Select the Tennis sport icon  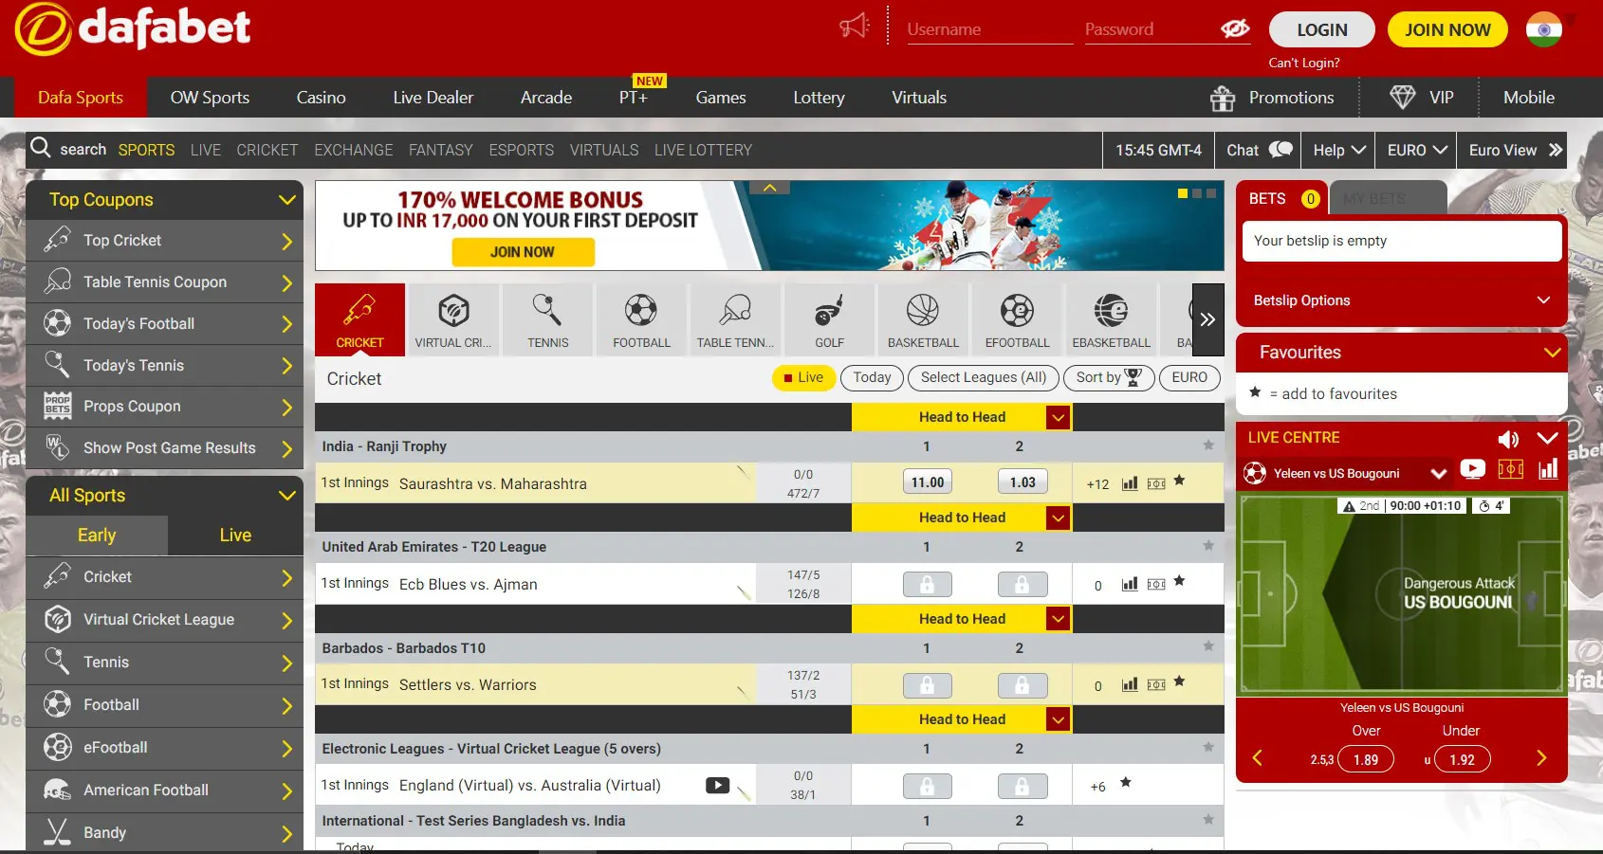(x=547, y=319)
